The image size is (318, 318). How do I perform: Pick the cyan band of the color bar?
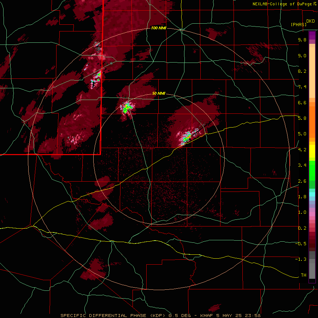[312, 194]
